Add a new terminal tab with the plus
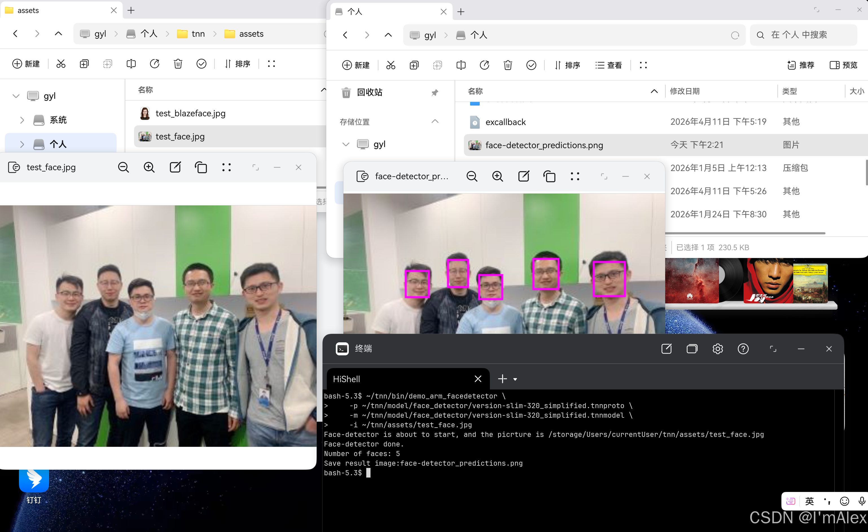Viewport: 868px width, 532px height. 502,379
